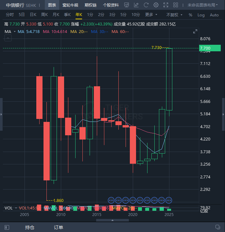Click the 7.730 high price label
This screenshot has height=232, width=225.
pyautogui.click(x=156, y=47)
